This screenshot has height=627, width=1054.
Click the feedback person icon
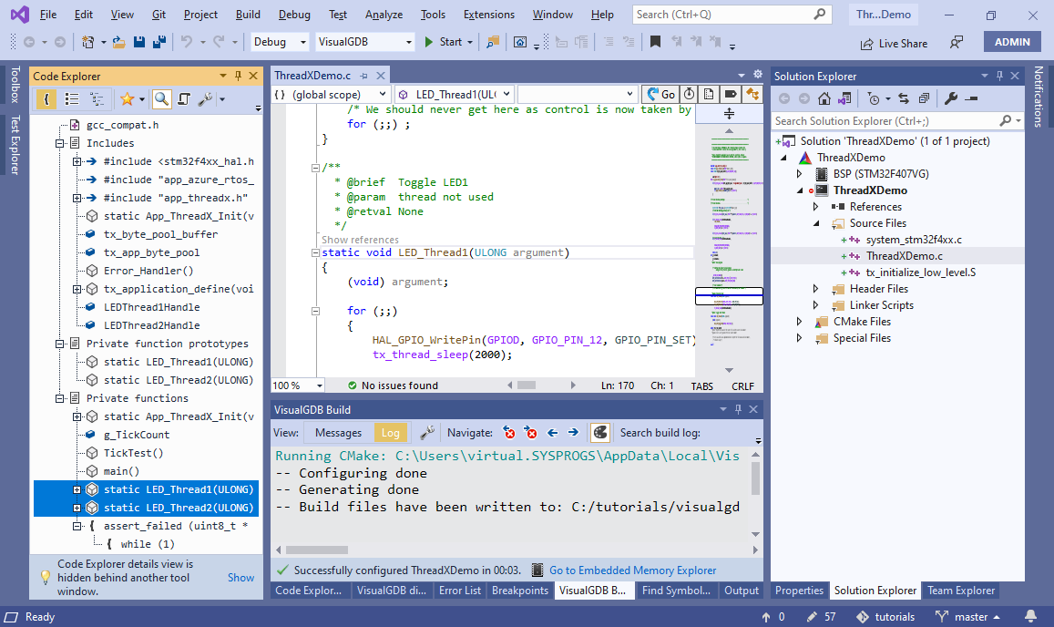tap(956, 43)
